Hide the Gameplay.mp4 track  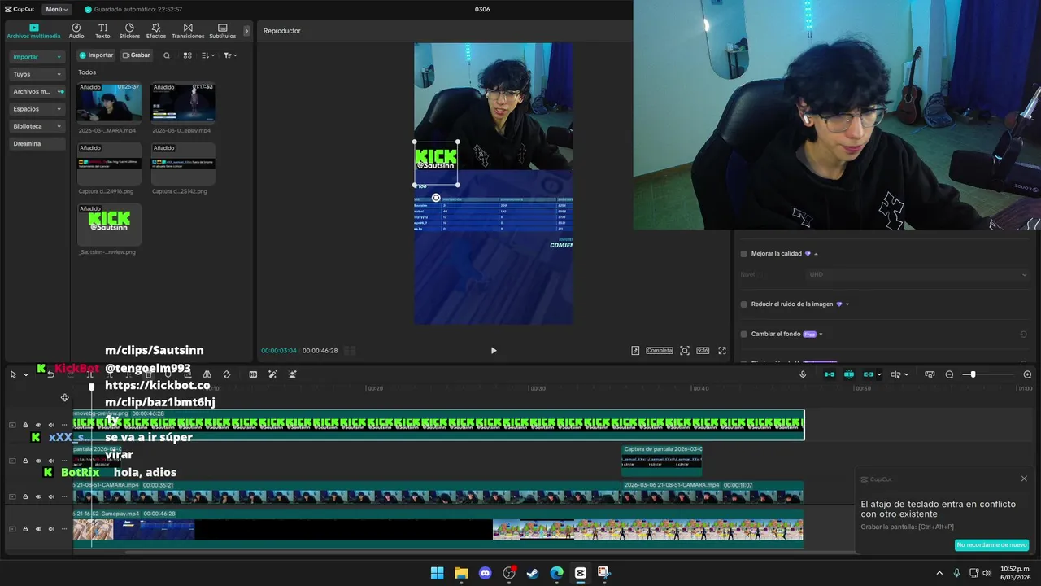coord(38,529)
